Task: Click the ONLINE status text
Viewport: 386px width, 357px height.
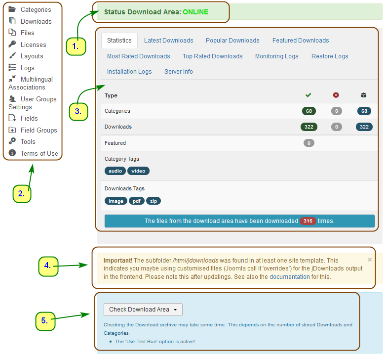Action: [x=195, y=12]
